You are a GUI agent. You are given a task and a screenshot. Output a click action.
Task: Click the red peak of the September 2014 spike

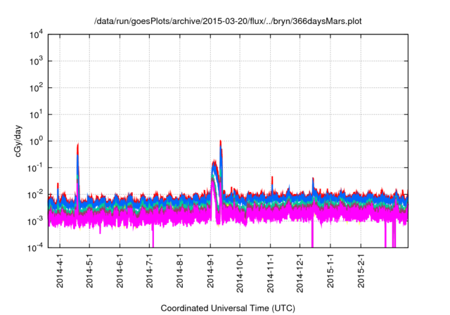coord(221,141)
